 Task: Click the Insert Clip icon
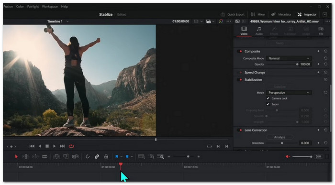[56, 157]
